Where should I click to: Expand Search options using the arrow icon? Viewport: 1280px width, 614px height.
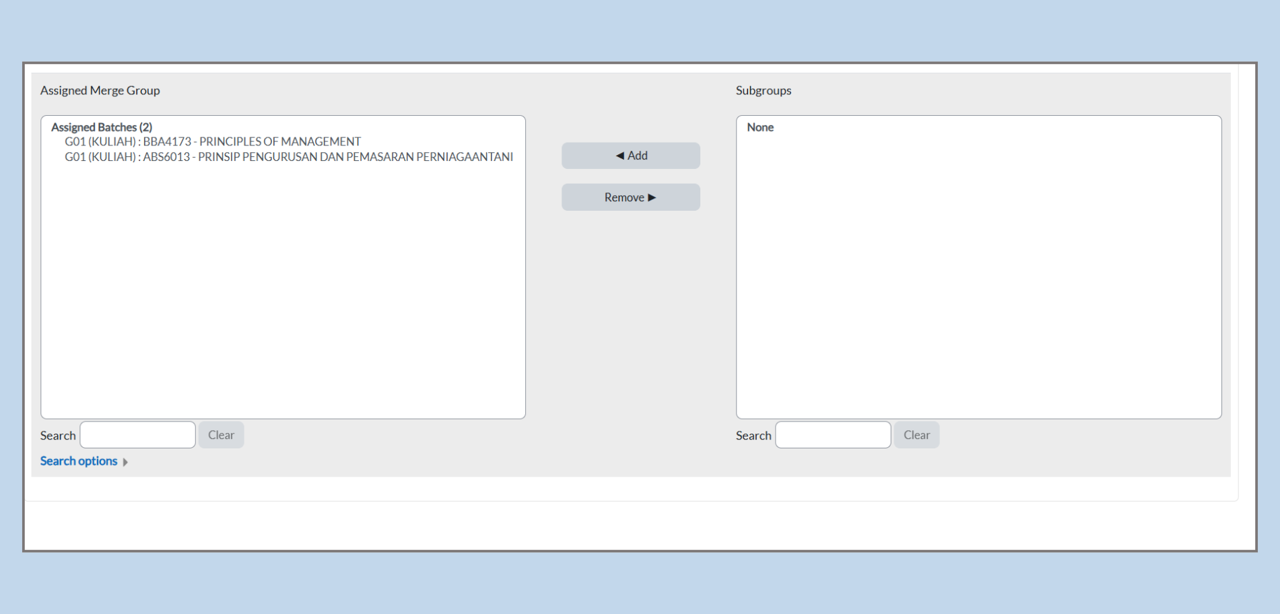pyautogui.click(x=125, y=462)
